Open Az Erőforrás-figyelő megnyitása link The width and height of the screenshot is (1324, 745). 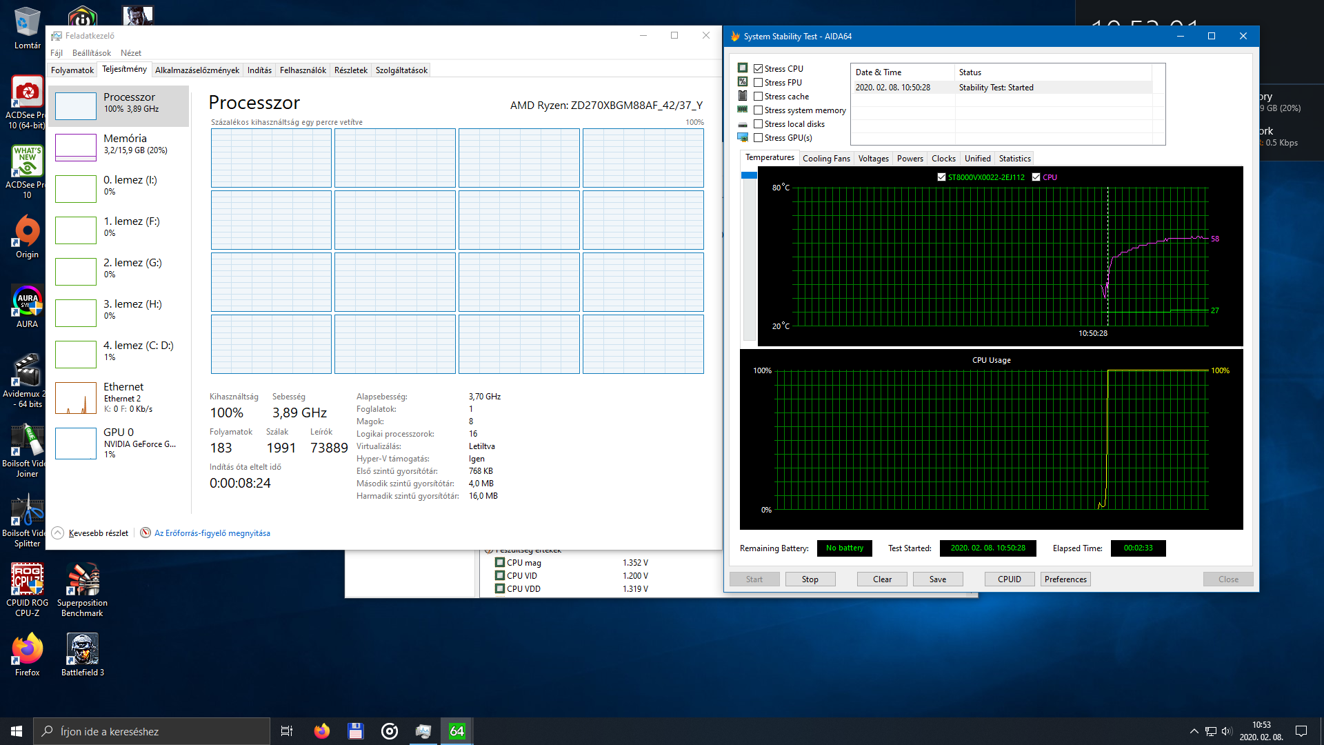pyautogui.click(x=212, y=533)
